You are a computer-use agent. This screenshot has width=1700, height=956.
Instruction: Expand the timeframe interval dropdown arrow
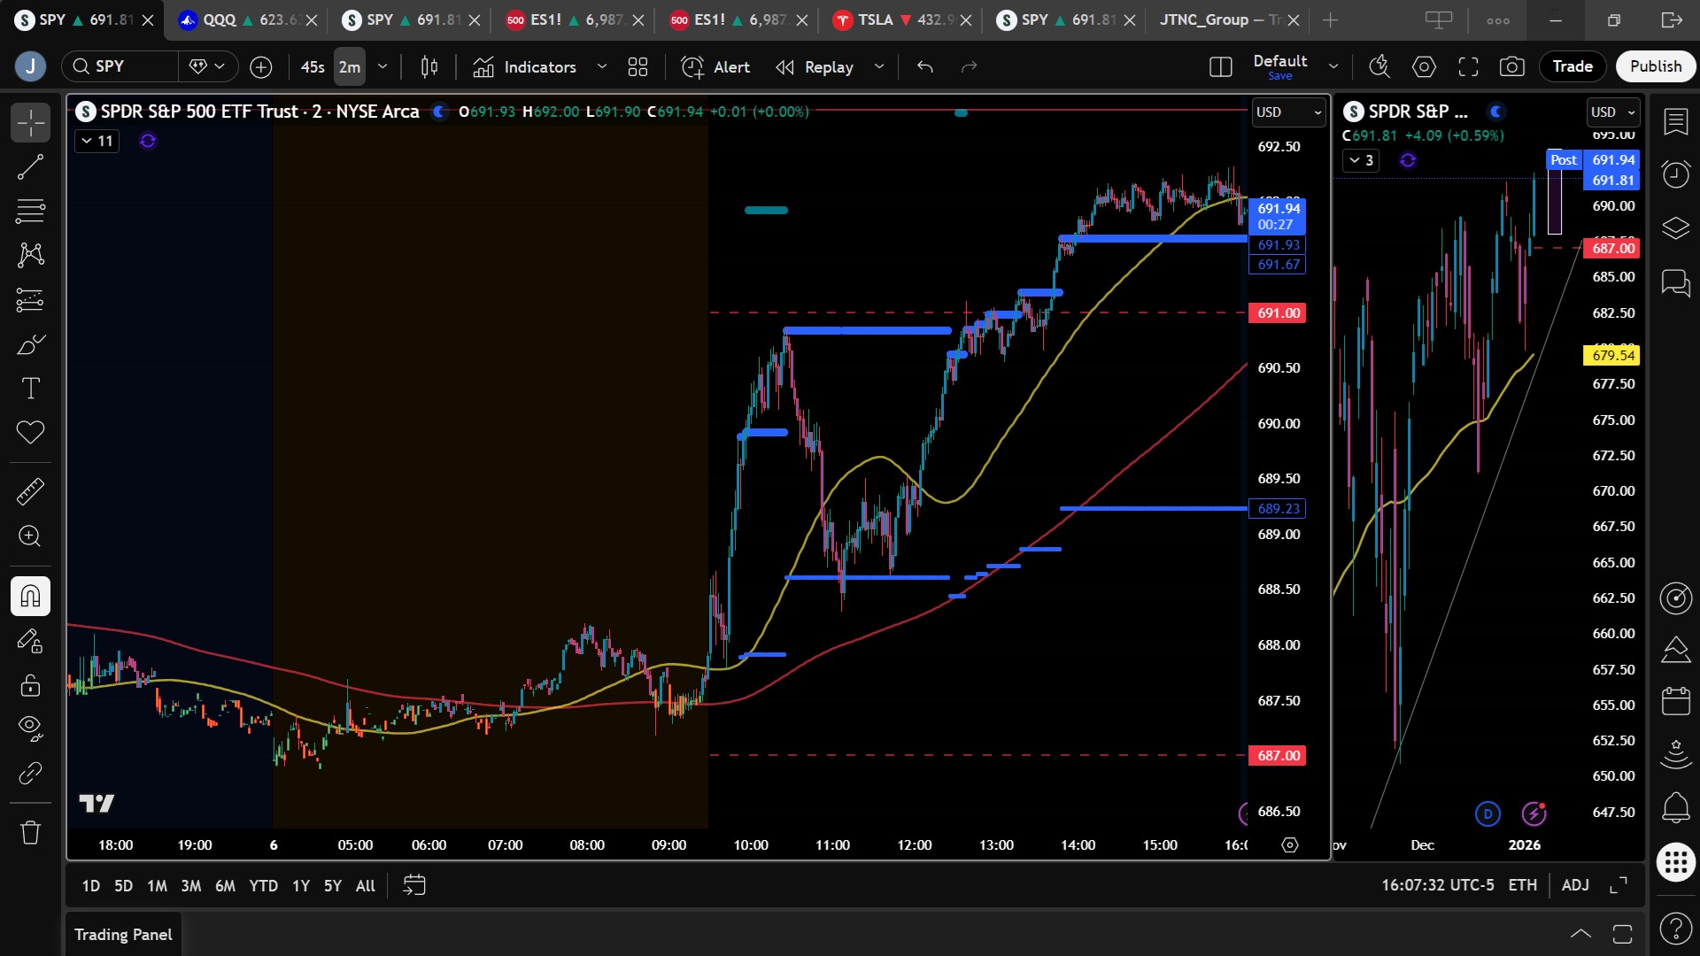click(382, 66)
